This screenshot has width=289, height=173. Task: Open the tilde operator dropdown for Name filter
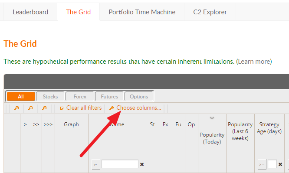coord(95,164)
